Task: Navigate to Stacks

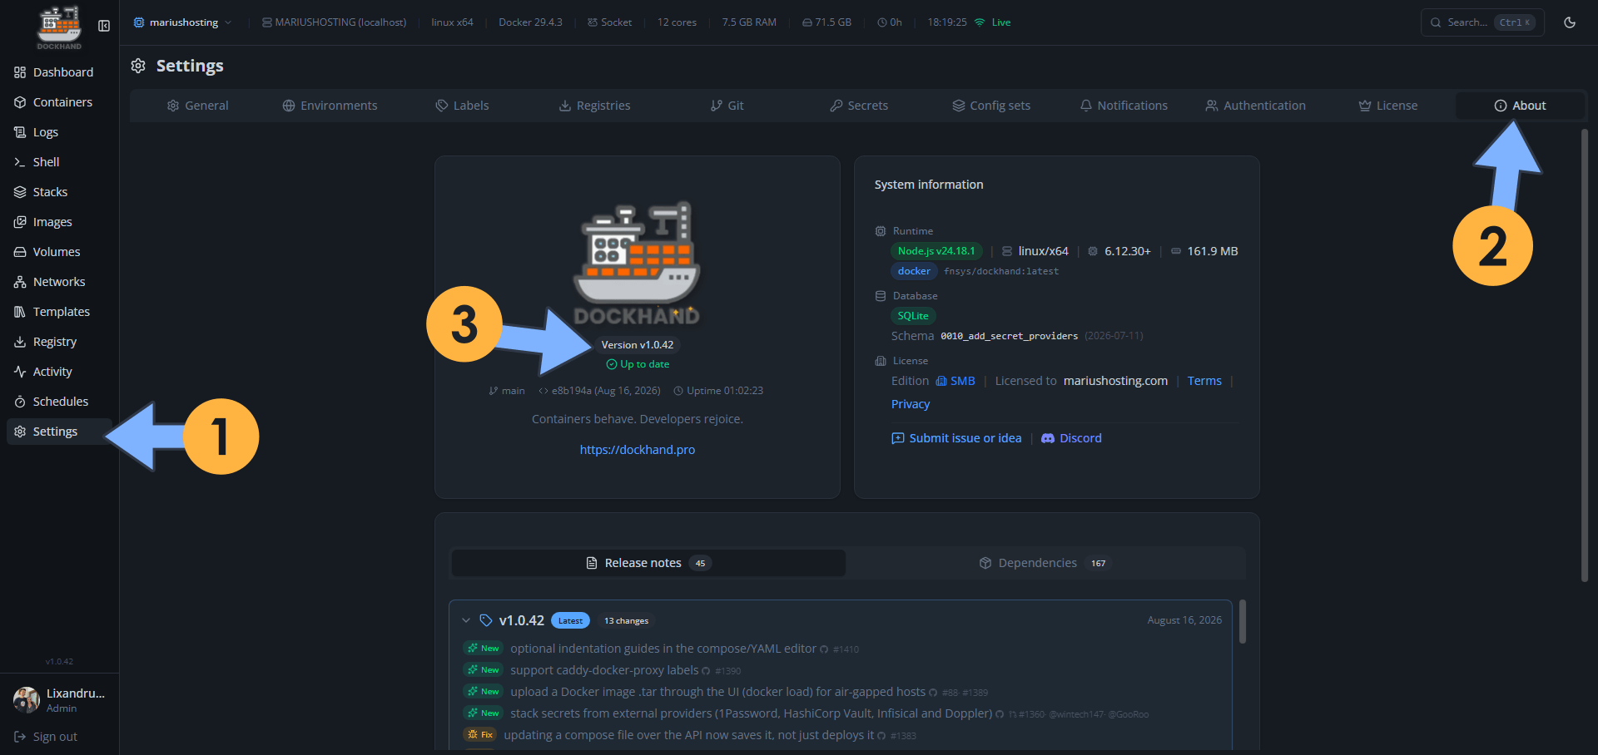Action: click(59, 192)
